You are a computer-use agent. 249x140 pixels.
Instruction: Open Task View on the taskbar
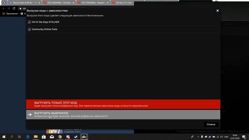pyautogui.click(x=19, y=136)
